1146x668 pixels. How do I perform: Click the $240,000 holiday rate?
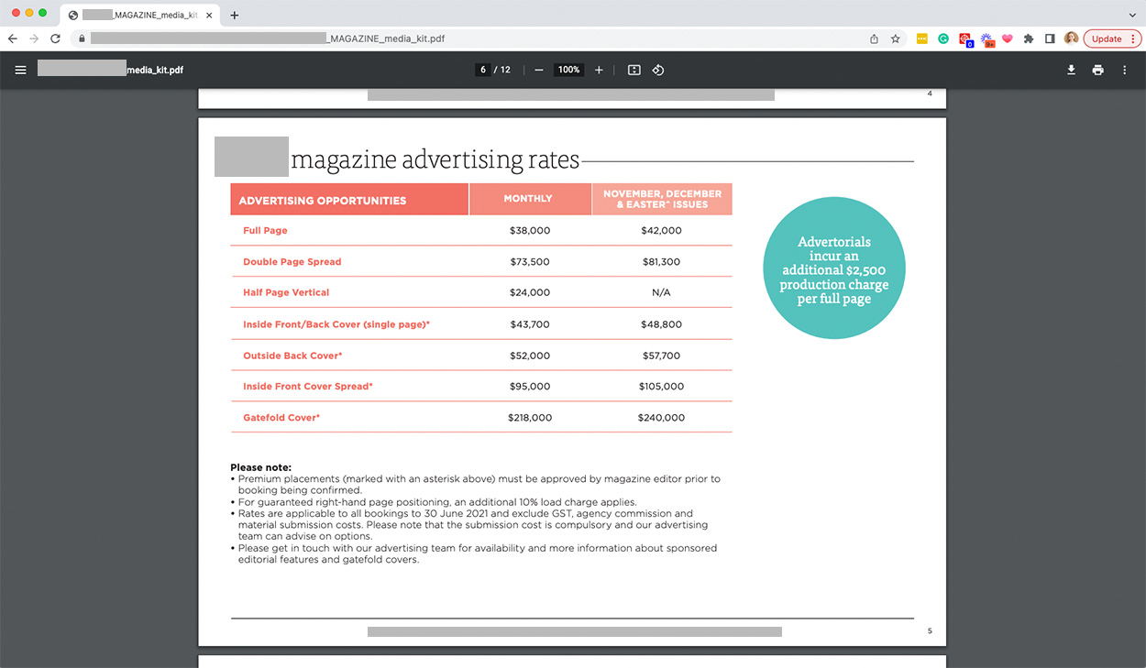[661, 418]
